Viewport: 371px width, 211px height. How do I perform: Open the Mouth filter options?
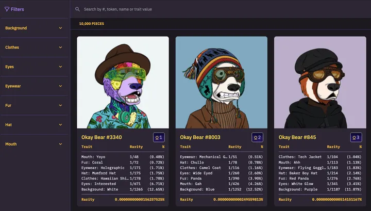click(x=34, y=144)
